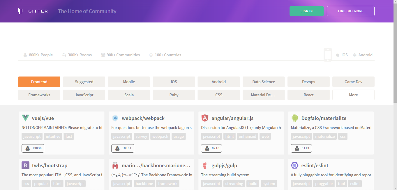Click the usage tag on webpack card

[x=179, y=136]
